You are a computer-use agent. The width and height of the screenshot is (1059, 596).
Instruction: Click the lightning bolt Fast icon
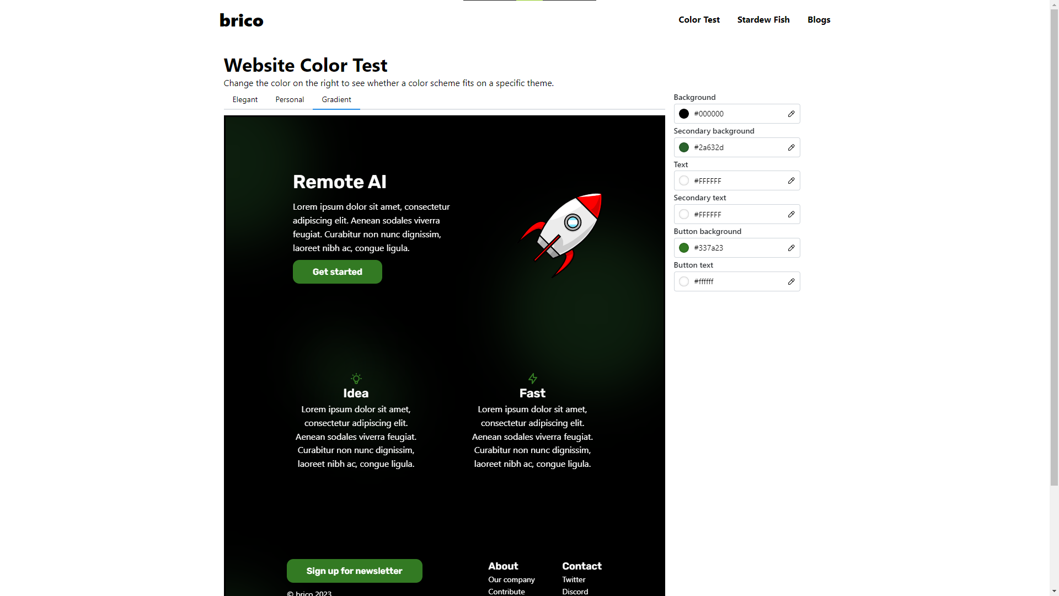pyautogui.click(x=532, y=379)
